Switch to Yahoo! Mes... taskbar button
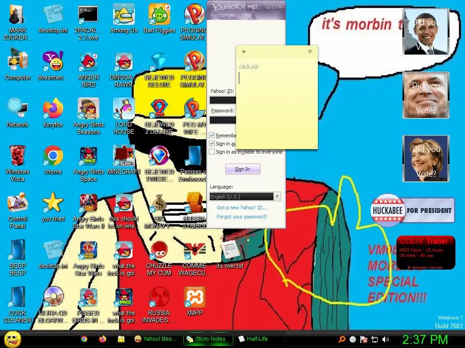 156,339
